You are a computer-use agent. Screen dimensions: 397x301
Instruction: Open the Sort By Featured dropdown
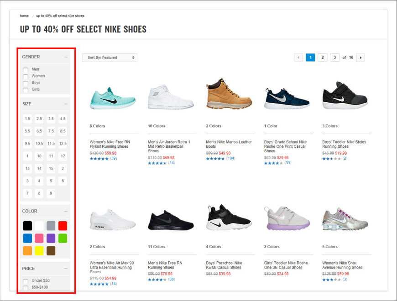click(x=110, y=57)
